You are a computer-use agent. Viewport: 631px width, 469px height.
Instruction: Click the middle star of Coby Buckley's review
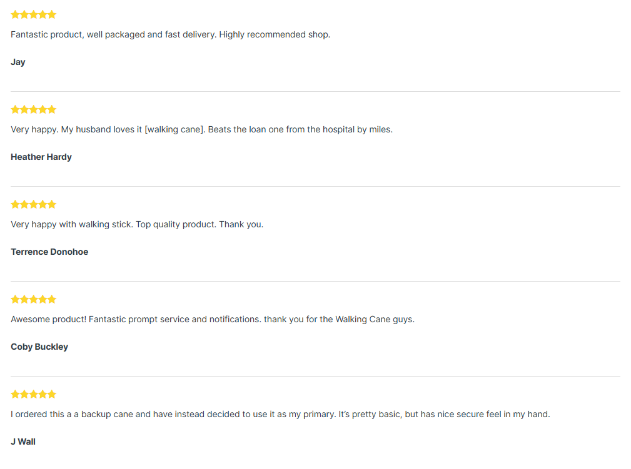click(34, 299)
